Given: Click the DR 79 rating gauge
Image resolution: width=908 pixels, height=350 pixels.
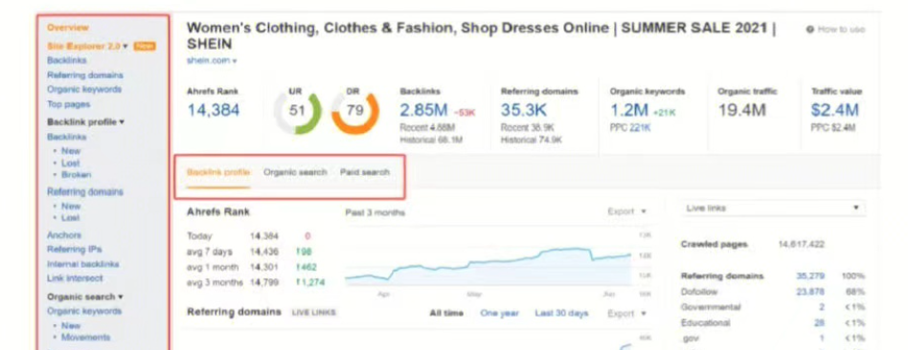Looking at the screenshot, I should pyautogui.click(x=355, y=112).
